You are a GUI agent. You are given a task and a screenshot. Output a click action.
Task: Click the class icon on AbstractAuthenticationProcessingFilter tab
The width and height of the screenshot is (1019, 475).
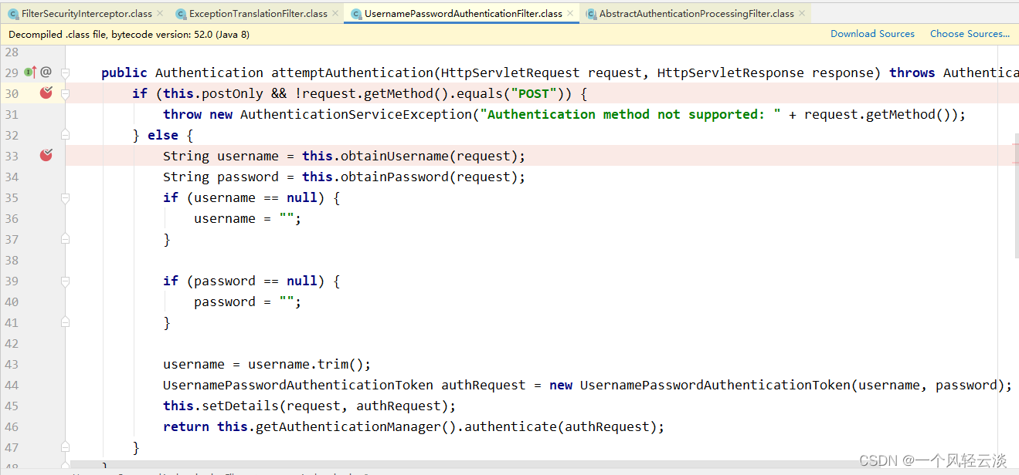(591, 14)
